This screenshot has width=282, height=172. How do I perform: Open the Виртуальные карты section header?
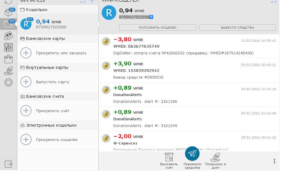(58, 67)
